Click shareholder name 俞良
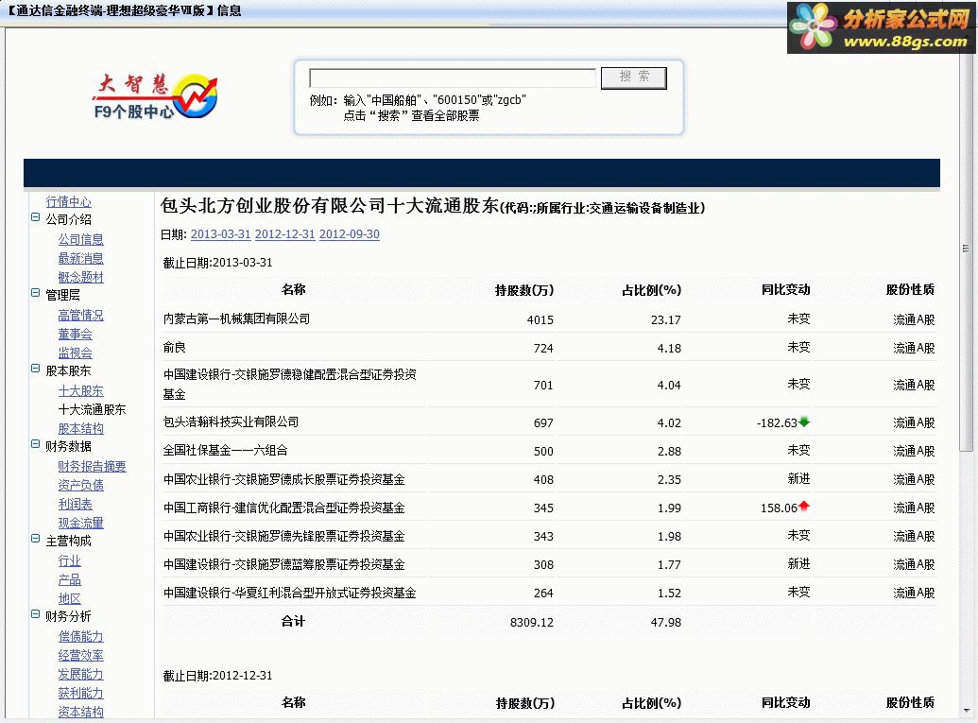The image size is (978, 723). click(175, 347)
